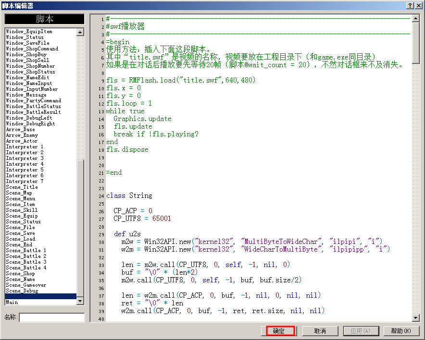
Task: Select Window_NameInput script
Action: 29,84
